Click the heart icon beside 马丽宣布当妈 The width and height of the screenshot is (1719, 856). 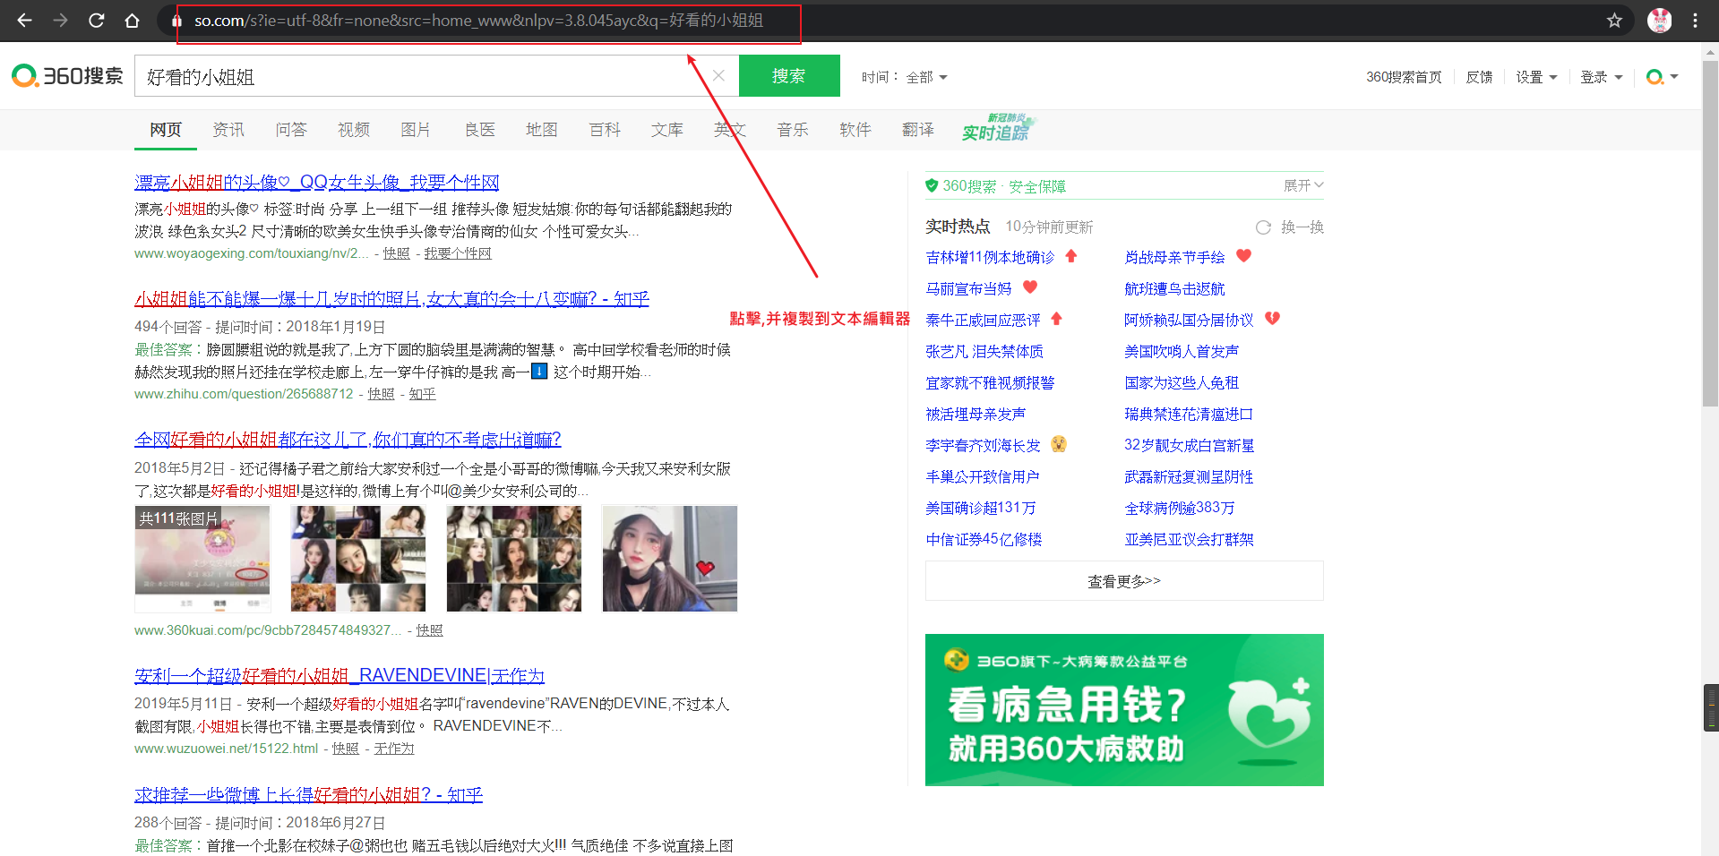pyautogui.click(x=1030, y=287)
